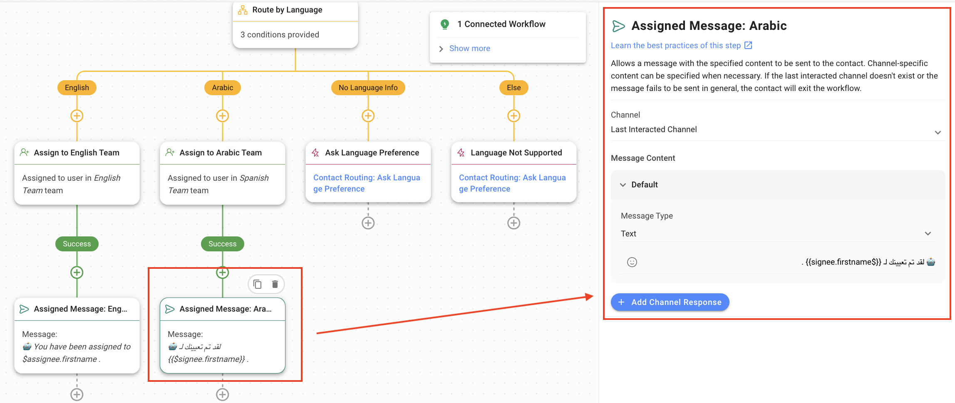Click the trash icon to delete step
Viewport: 955px width, 403px height.
click(x=275, y=284)
